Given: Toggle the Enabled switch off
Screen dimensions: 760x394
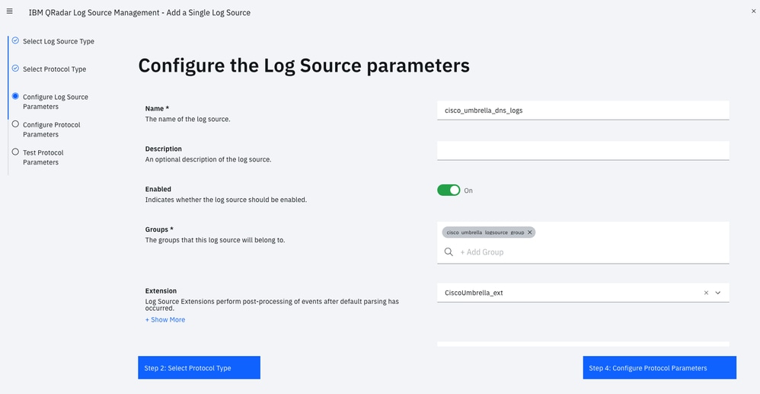Looking at the screenshot, I should click(449, 190).
